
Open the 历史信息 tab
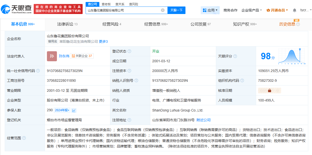(287, 24)
